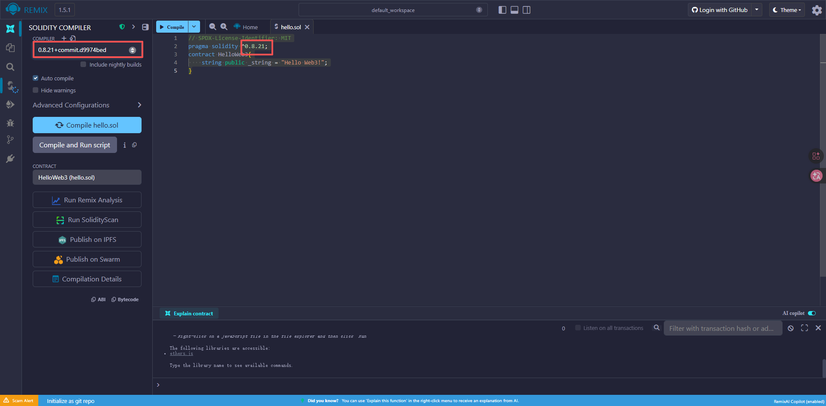
Task: Open the File explorer sidebar icon
Action: click(10, 48)
